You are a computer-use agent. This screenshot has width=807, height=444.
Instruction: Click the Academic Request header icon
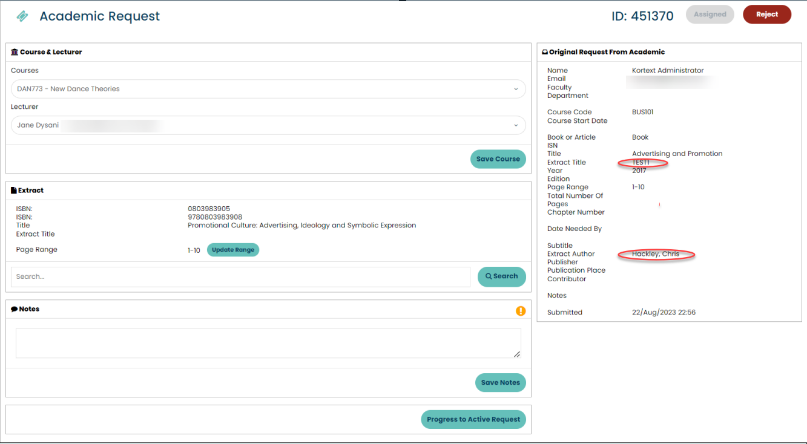coord(22,16)
